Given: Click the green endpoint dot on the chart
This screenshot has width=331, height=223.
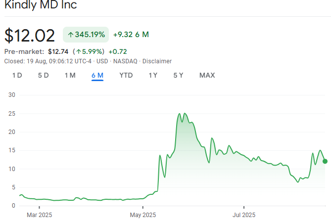Looking at the screenshot, I should coord(325,161).
